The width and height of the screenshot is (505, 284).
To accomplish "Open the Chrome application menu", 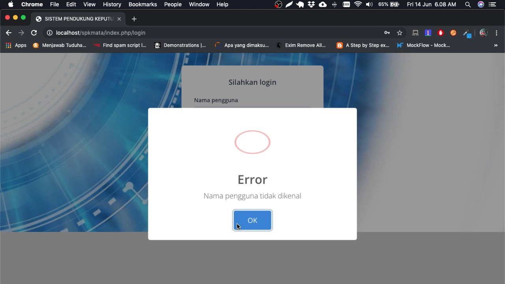I will point(32,4).
